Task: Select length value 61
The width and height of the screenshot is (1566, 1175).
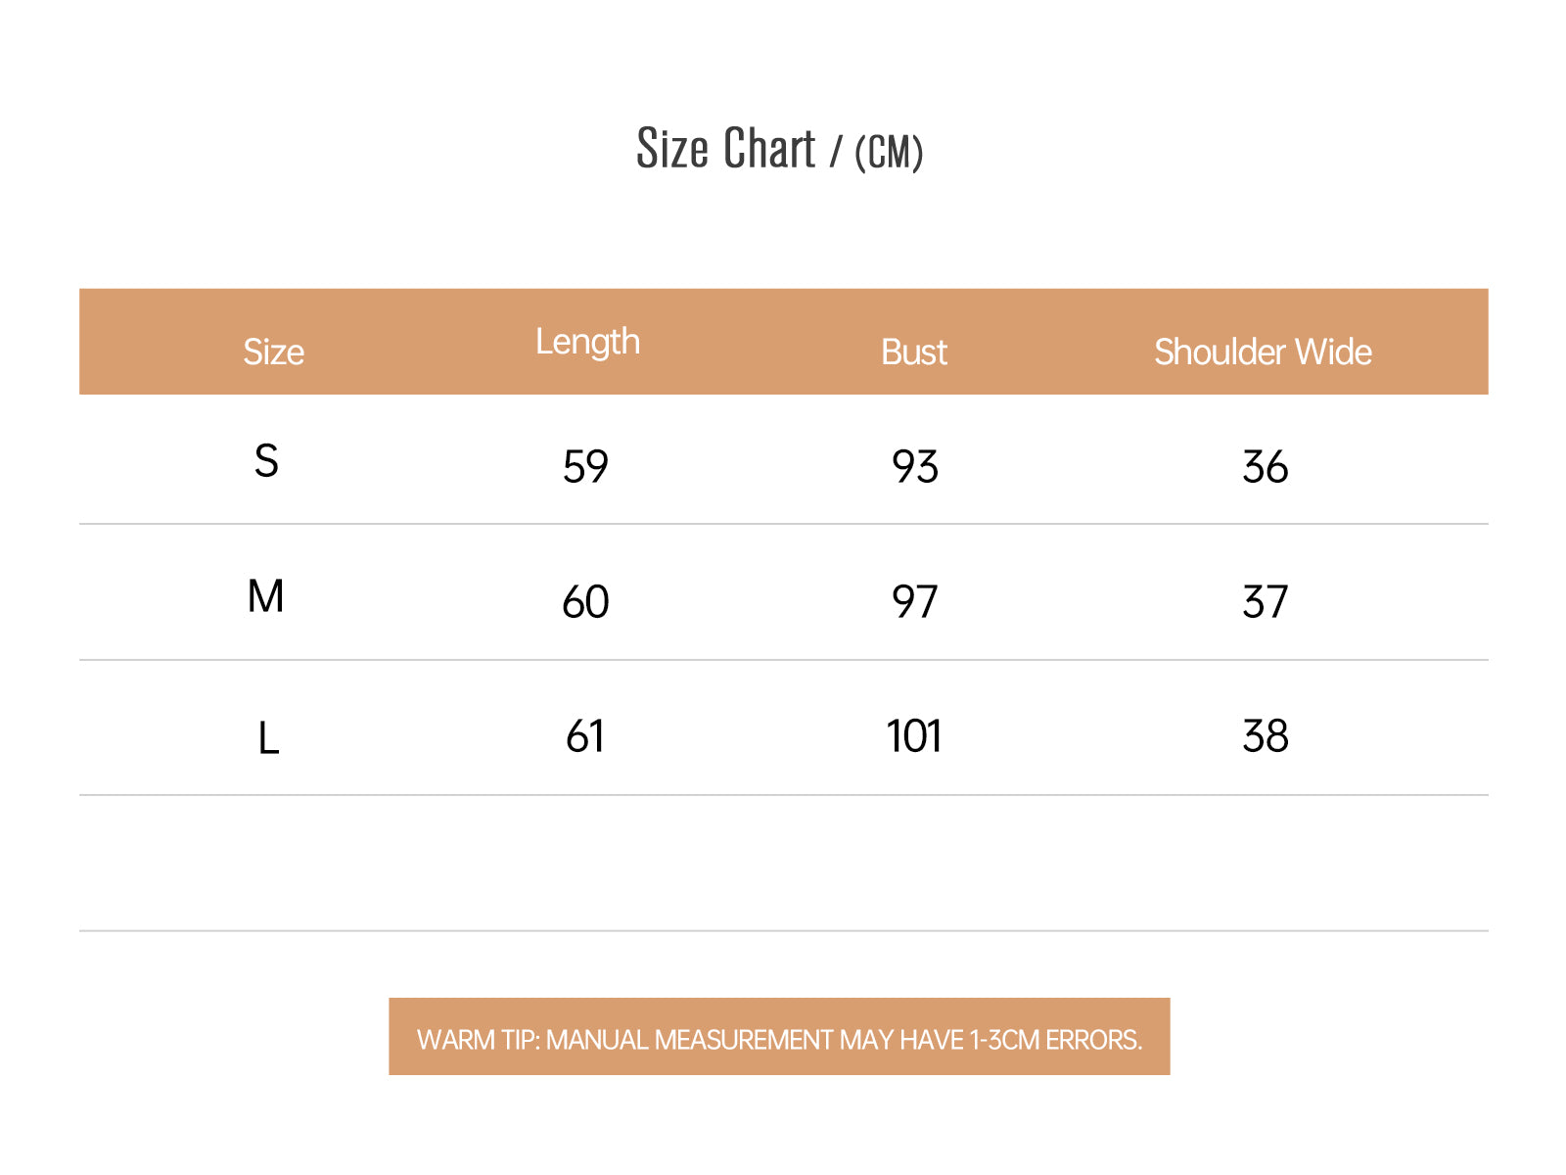Action: [x=585, y=735]
